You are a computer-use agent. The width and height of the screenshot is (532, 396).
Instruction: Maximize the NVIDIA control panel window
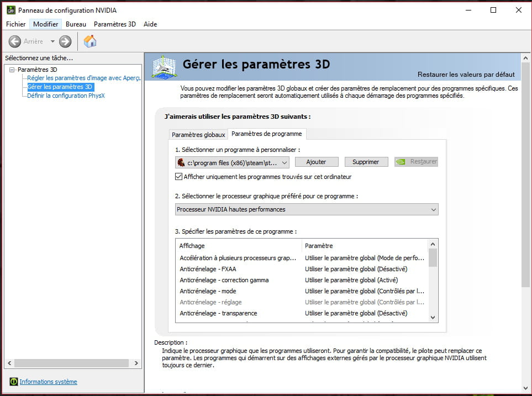(493, 10)
